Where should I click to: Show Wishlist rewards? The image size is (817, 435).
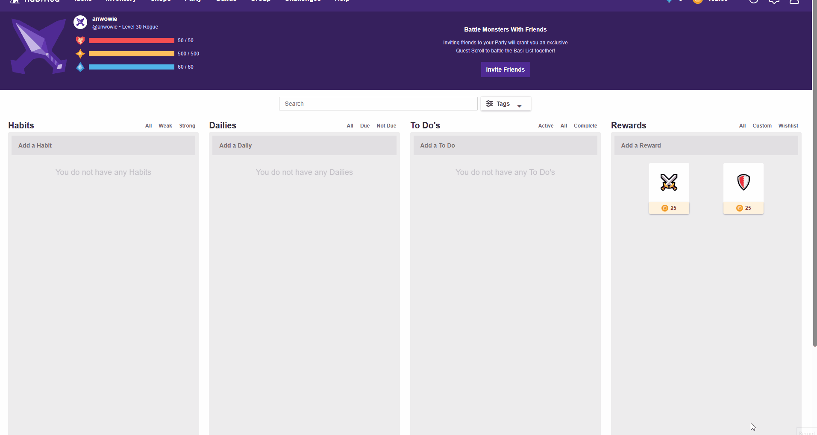click(788, 126)
